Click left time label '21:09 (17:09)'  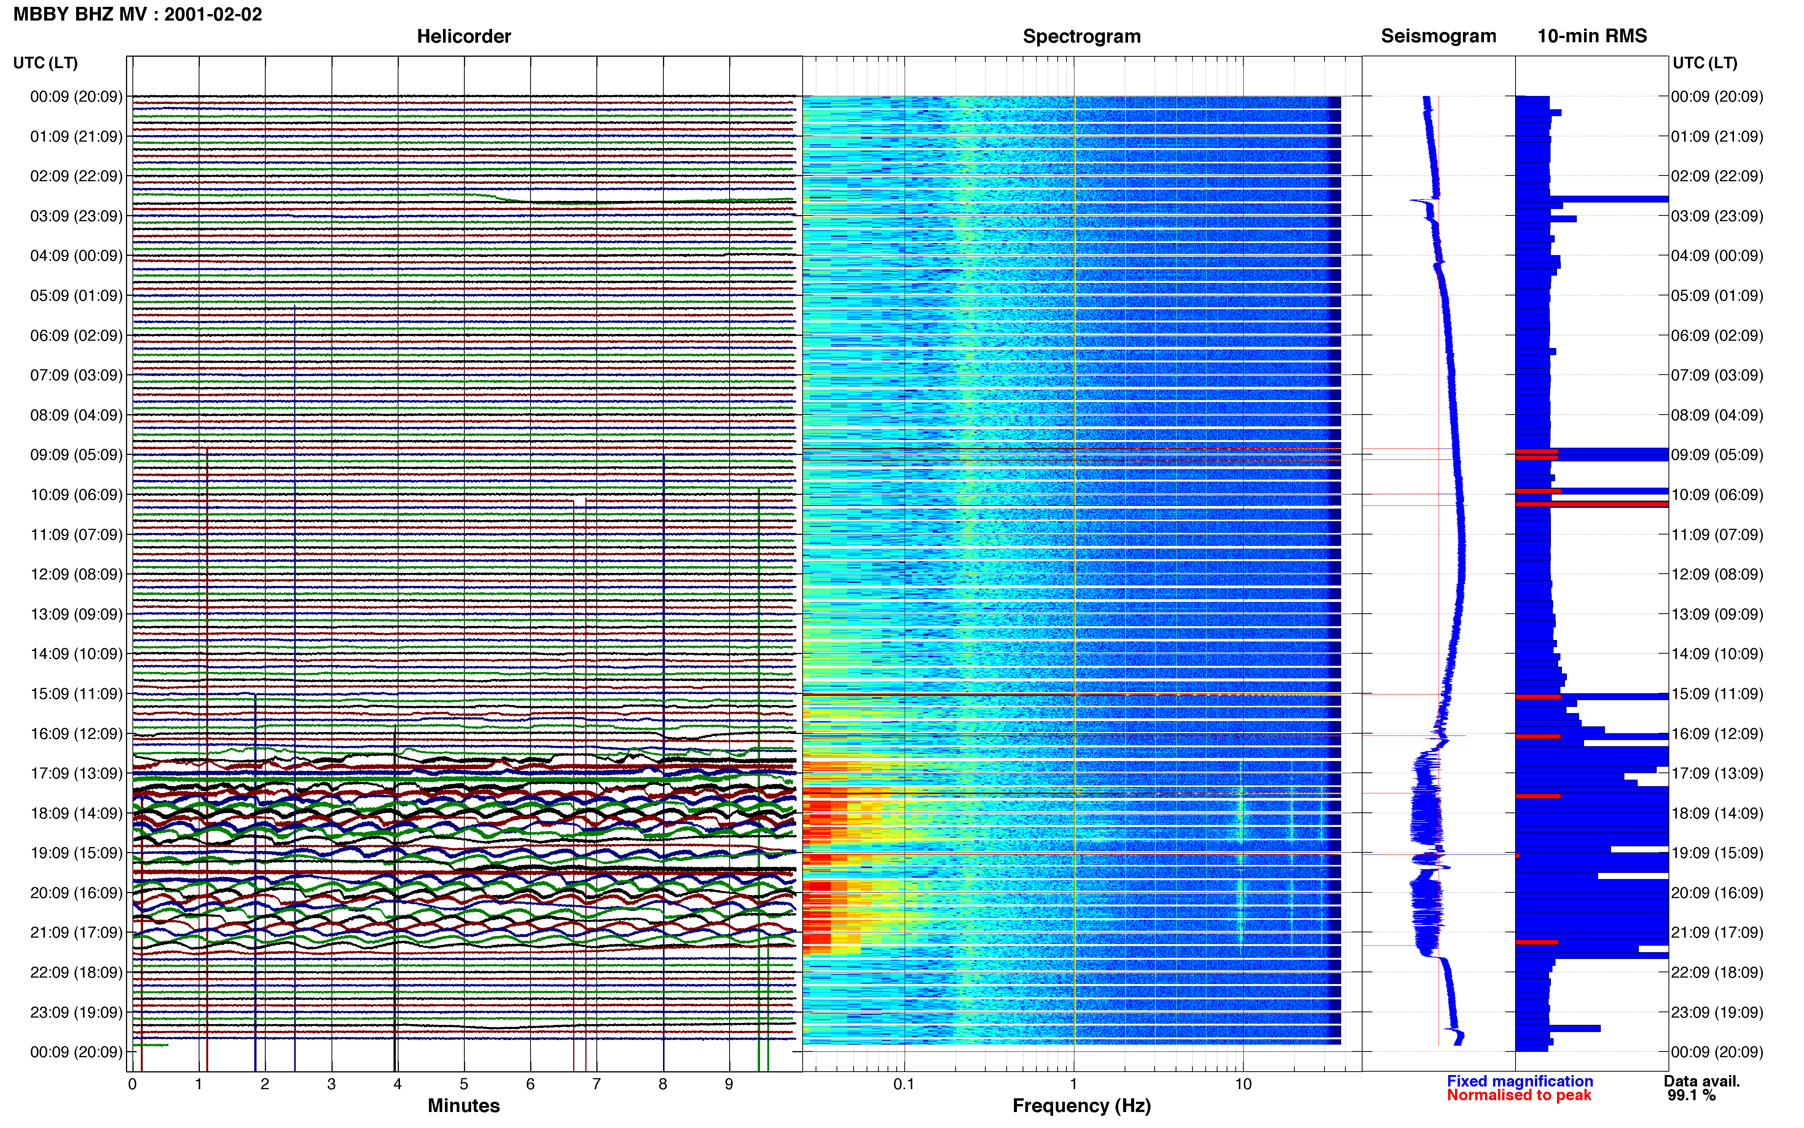(x=76, y=933)
